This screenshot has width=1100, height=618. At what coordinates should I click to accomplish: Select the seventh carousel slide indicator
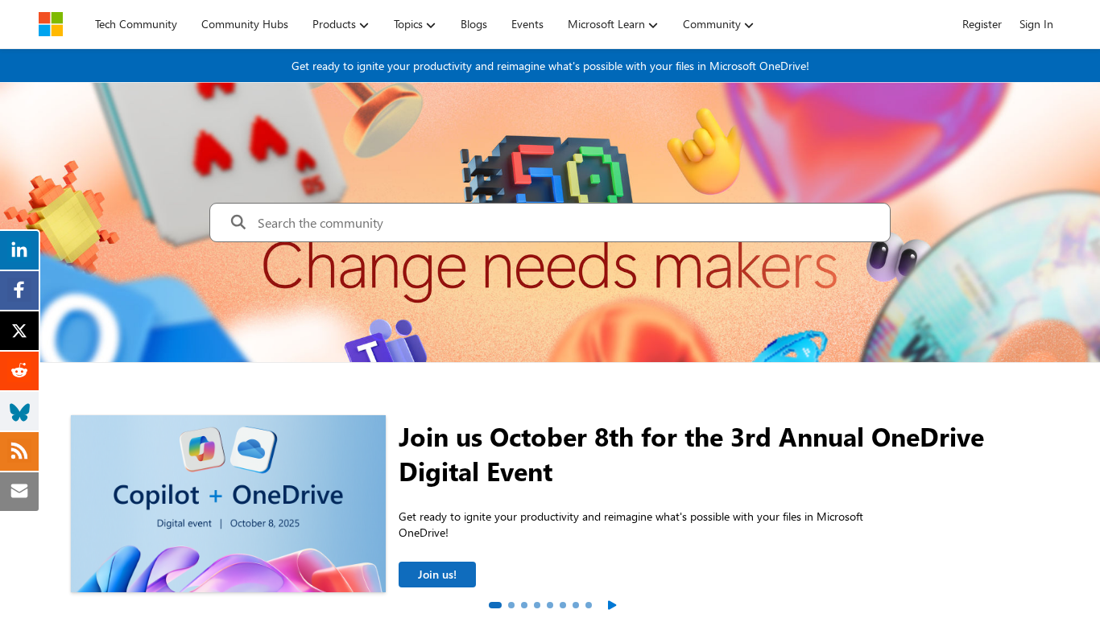pos(576,605)
